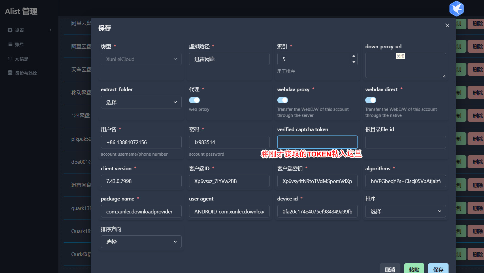Toggle the webdav proxy switch
This screenshot has width=484, height=273.
(283, 100)
